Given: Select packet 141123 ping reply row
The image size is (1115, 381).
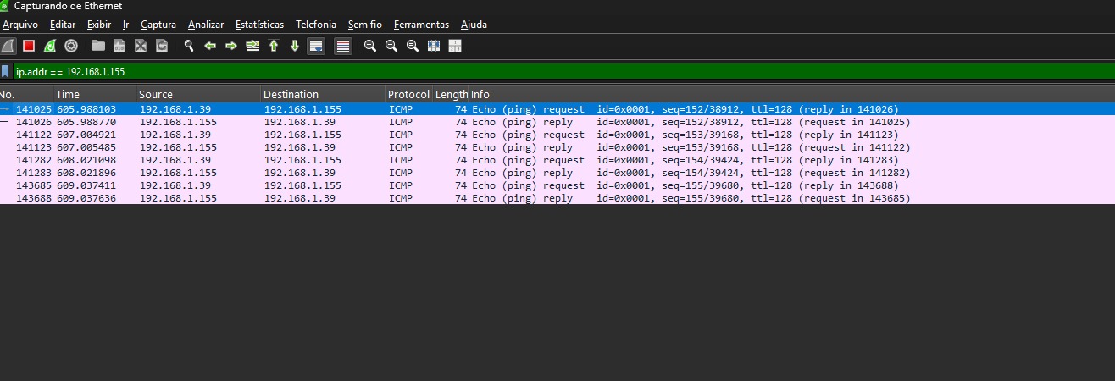Looking at the screenshot, I should click(x=339, y=147).
